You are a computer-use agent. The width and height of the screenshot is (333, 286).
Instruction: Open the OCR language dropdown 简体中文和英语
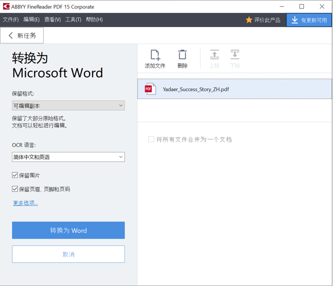tap(68, 157)
